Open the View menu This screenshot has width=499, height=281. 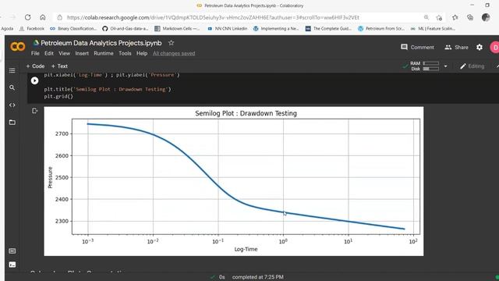tap(64, 53)
